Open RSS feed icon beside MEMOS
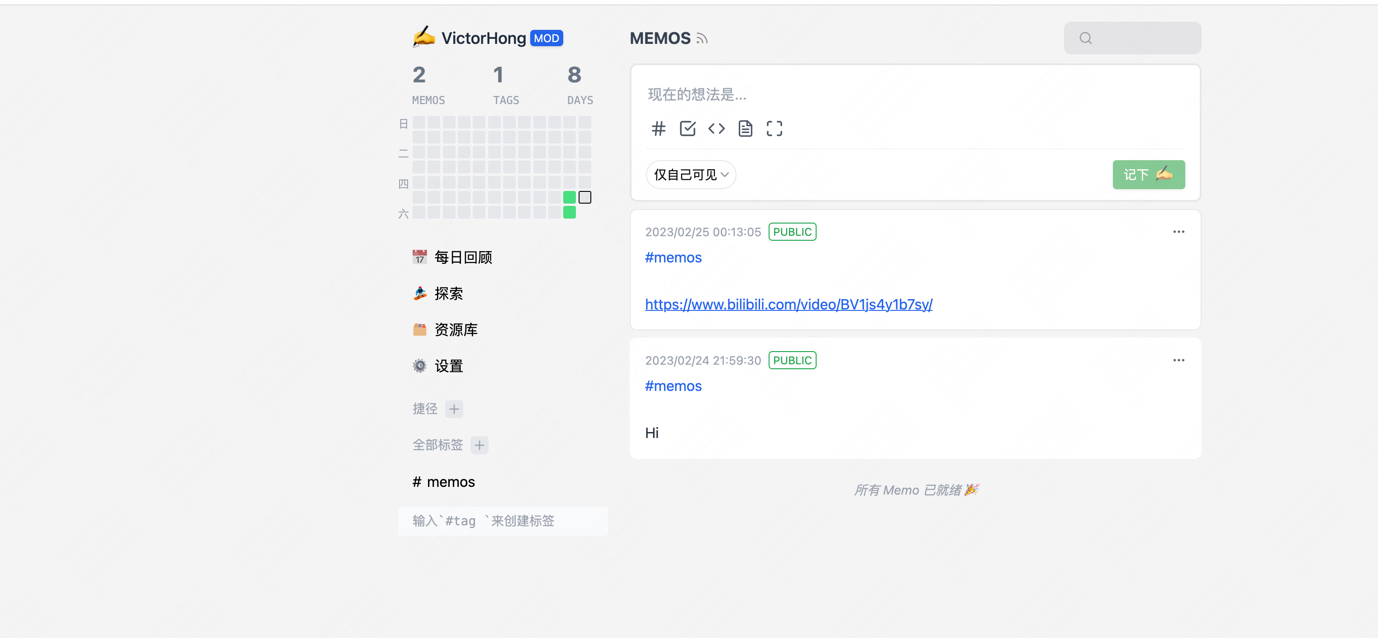 point(702,38)
